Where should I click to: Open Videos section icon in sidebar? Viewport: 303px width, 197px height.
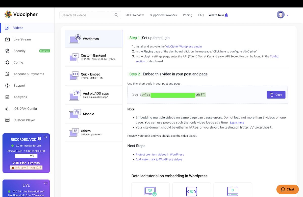pyautogui.click(x=7, y=28)
